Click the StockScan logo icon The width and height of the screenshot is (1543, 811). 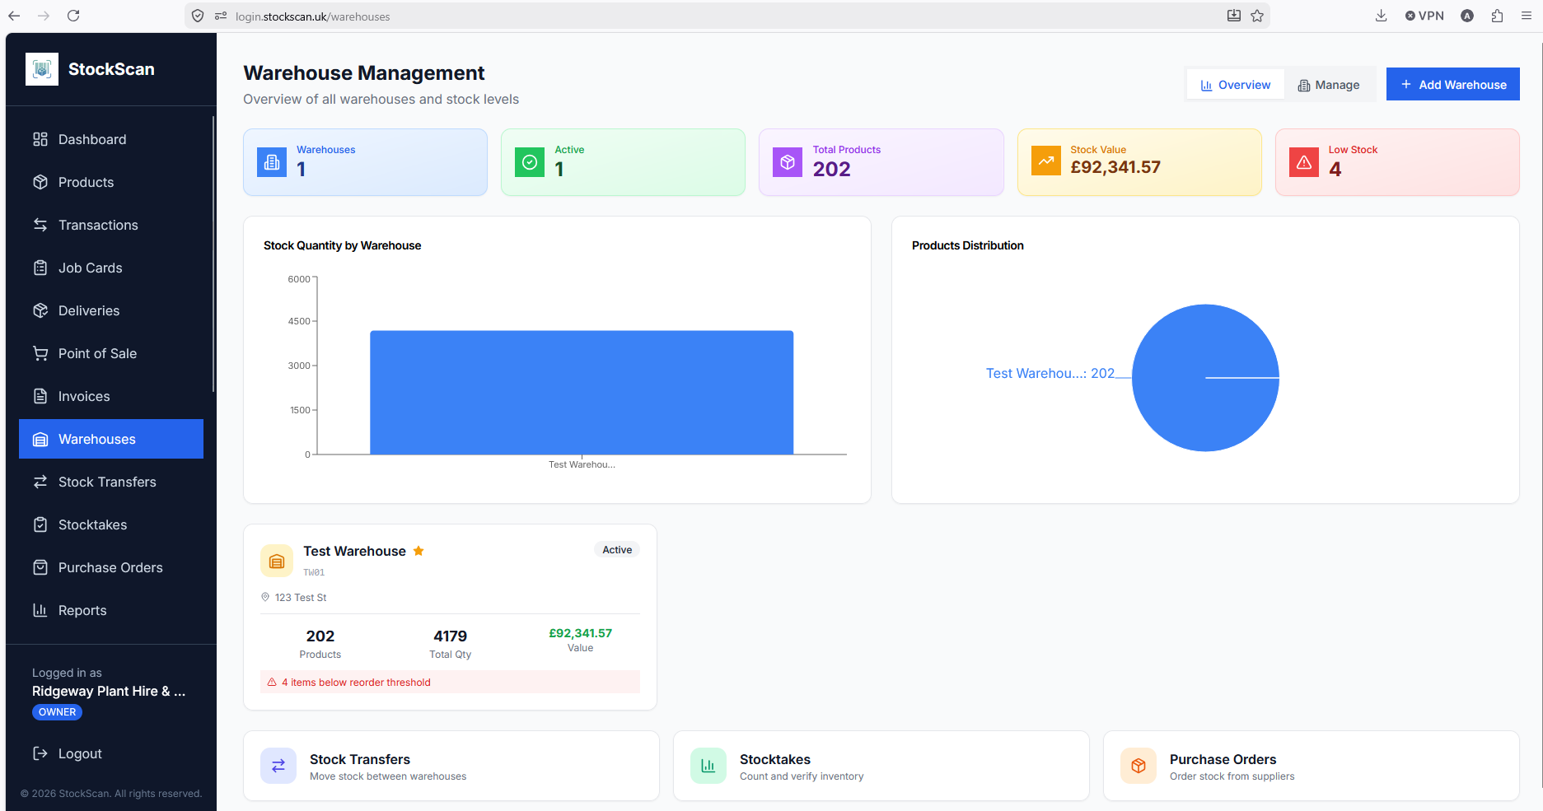pyautogui.click(x=42, y=69)
